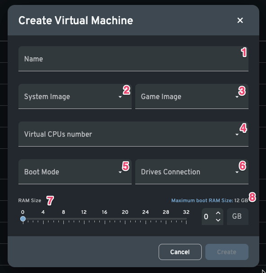The image size is (266, 273).
Task: Click the System Image dropdown arrow icon
Action: (x=120, y=97)
